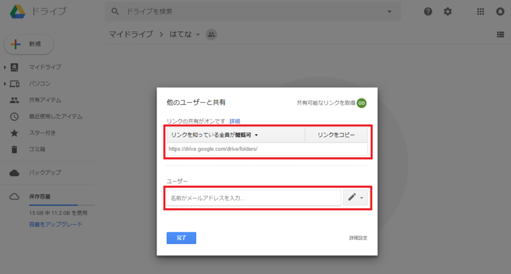Open the はてな folder dropdown arrow

click(198, 34)
